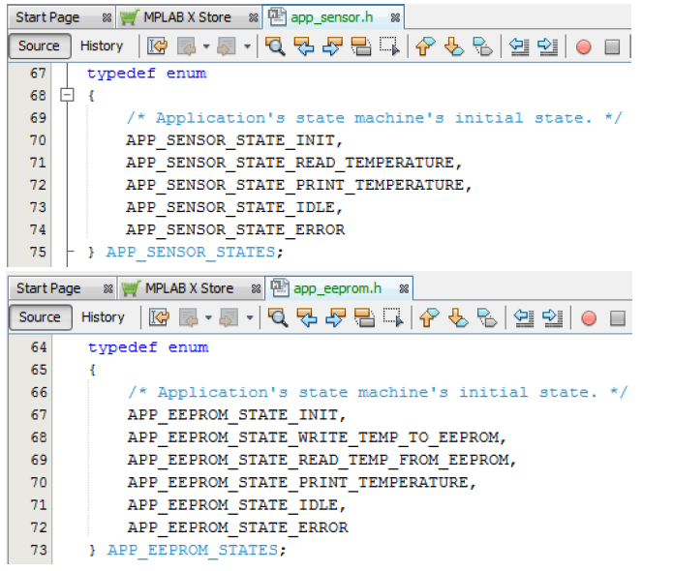The width and height of the screenshot is (673, 571).
Task: Switch to MPLAB X Store tab in bottom editor
Action: coord(189,288)
